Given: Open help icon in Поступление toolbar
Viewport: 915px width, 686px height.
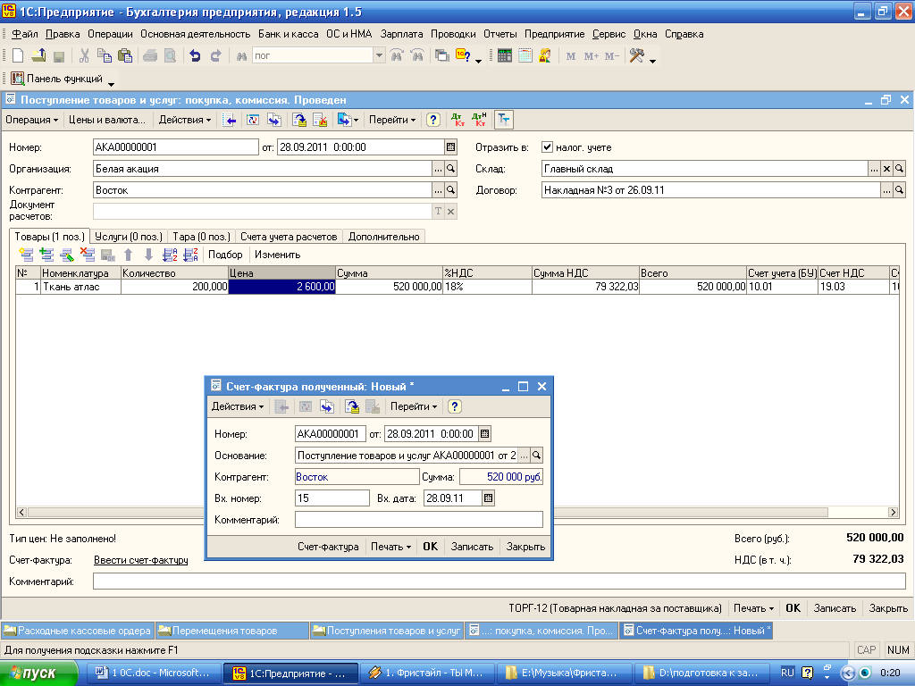Looking at the screenshot, I should pyautogui.click(x=433, y=120).
